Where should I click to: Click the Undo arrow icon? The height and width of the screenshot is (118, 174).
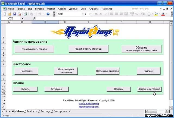click(x=40, y=14)
